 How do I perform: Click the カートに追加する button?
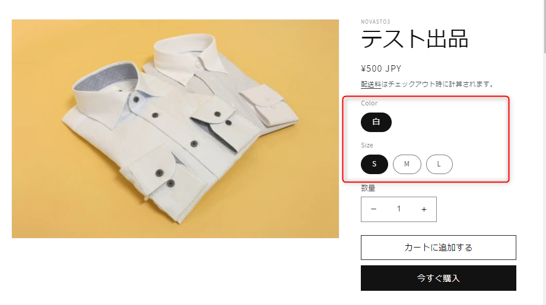pyautogui.click(x=439, y=248)
